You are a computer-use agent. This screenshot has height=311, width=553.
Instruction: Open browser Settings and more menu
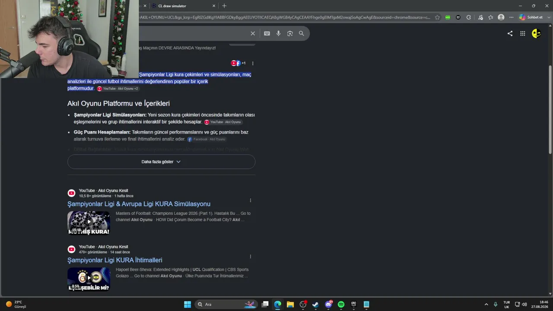(512, 17)
